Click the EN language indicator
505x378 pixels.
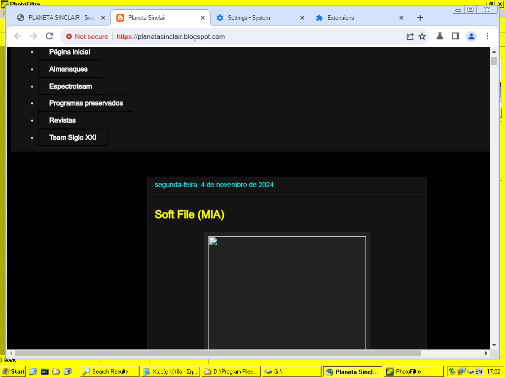pos(479,372)
